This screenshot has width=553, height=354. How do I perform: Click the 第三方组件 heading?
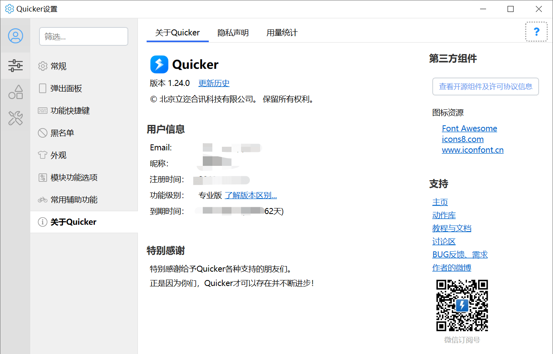click(x=453, y=58)
